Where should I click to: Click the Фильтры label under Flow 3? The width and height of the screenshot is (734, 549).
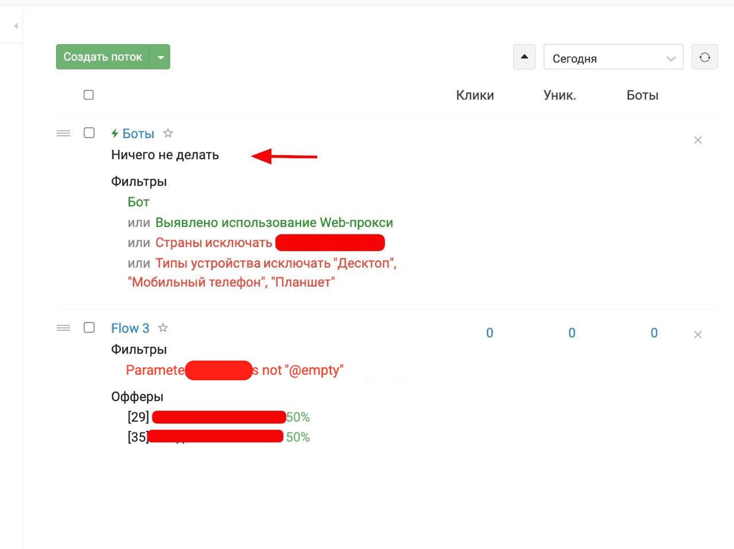click(x=139, y=350)
